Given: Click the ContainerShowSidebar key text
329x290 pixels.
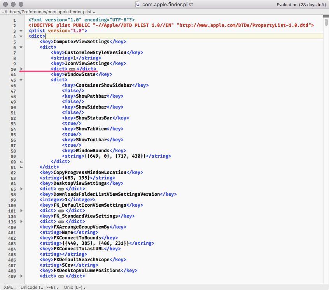Looking at the screenshot, I should [104, 85].
